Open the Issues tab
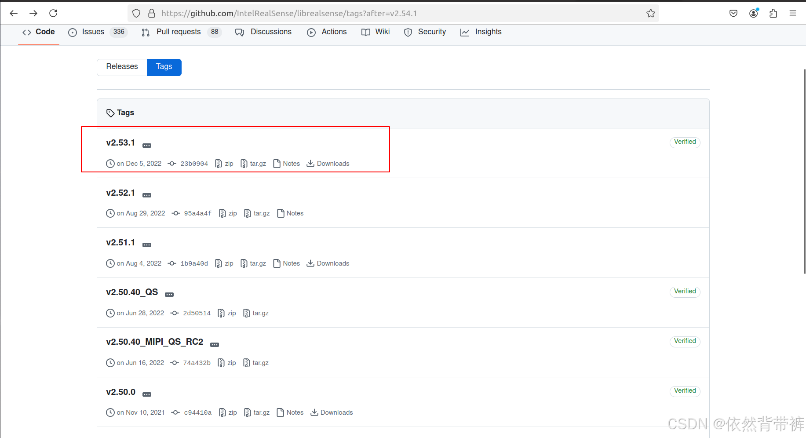The height and width of the screenshot is (438, 806). point(98,32)
